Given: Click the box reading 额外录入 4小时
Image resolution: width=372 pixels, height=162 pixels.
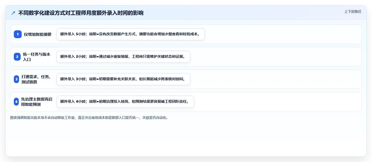Looking at the screenshot, I should coord(125,102).
